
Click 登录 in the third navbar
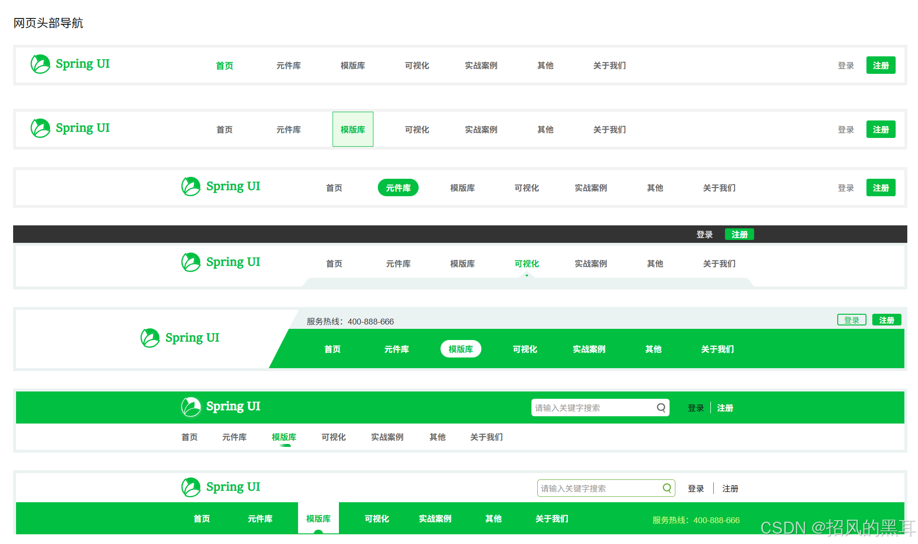846,188
